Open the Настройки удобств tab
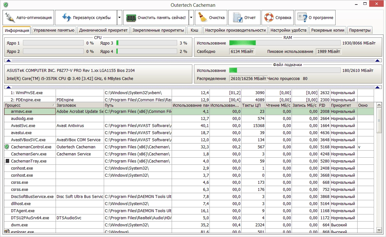386x237 pixels. coord(288,30)
